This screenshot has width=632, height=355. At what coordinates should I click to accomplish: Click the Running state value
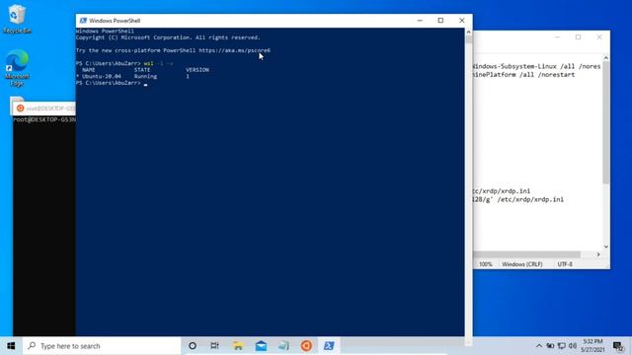[145, 76]
